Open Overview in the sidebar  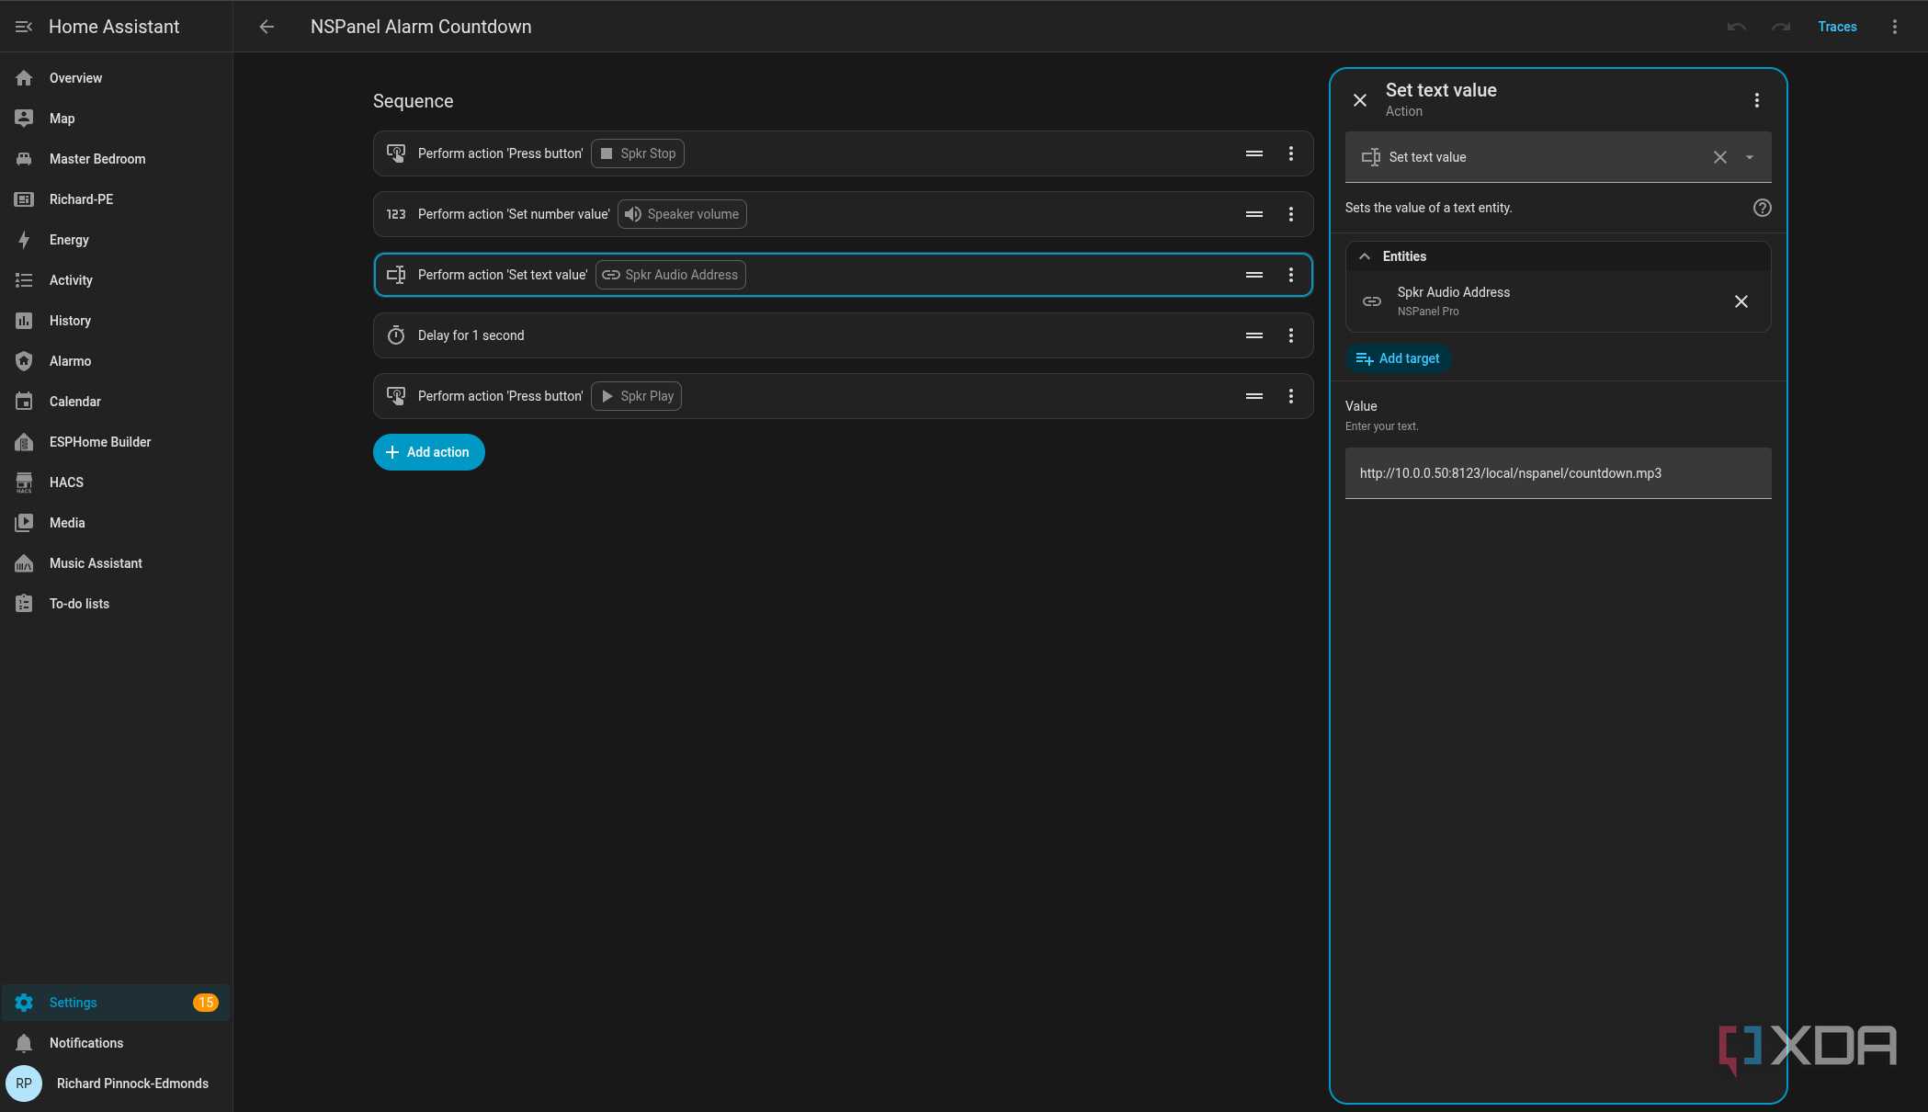[116, 78]
